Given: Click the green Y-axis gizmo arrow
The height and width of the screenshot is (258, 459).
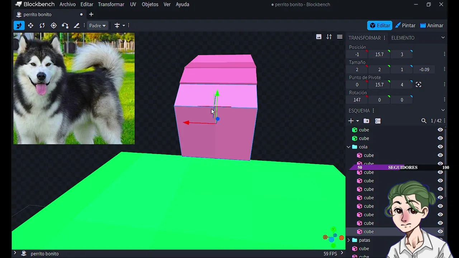Looking at the screenshot, I should pyautogui.click(x=217, y=94).
